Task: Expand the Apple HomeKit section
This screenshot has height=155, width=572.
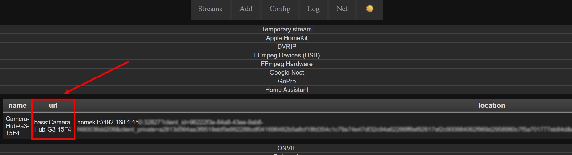Action: coord(286,38)
